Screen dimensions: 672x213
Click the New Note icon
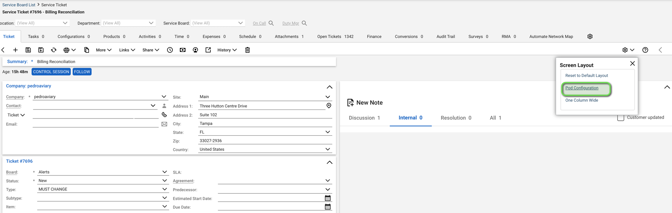click(x=350, y=102)
